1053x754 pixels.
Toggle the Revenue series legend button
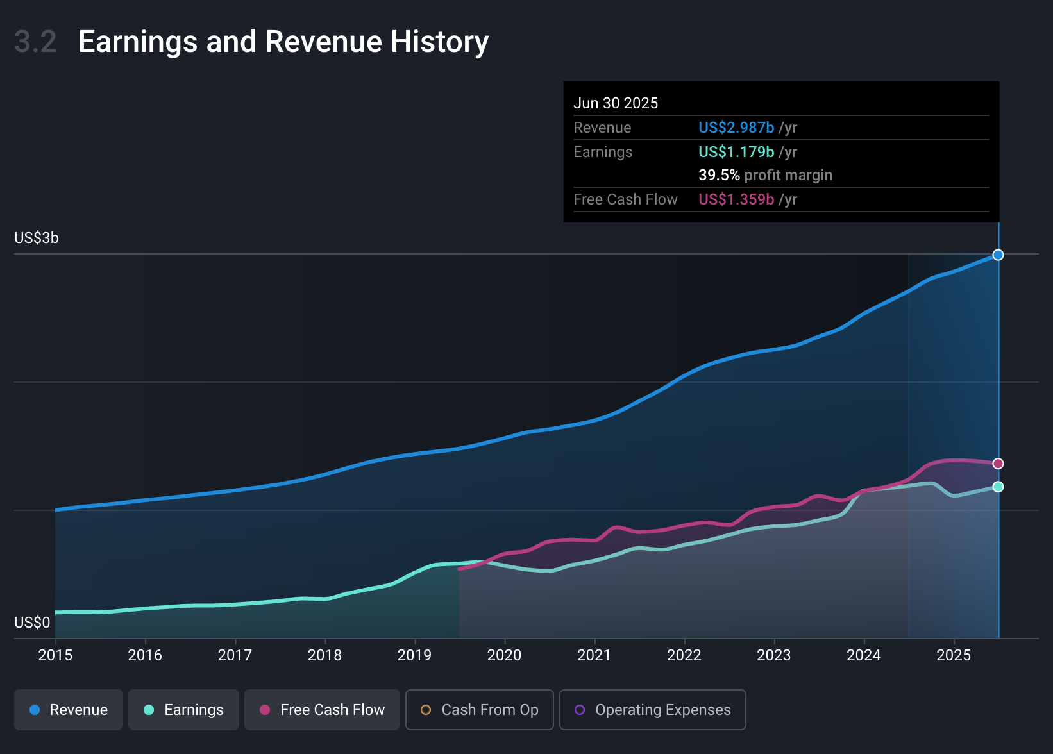(x=68, y=710)
